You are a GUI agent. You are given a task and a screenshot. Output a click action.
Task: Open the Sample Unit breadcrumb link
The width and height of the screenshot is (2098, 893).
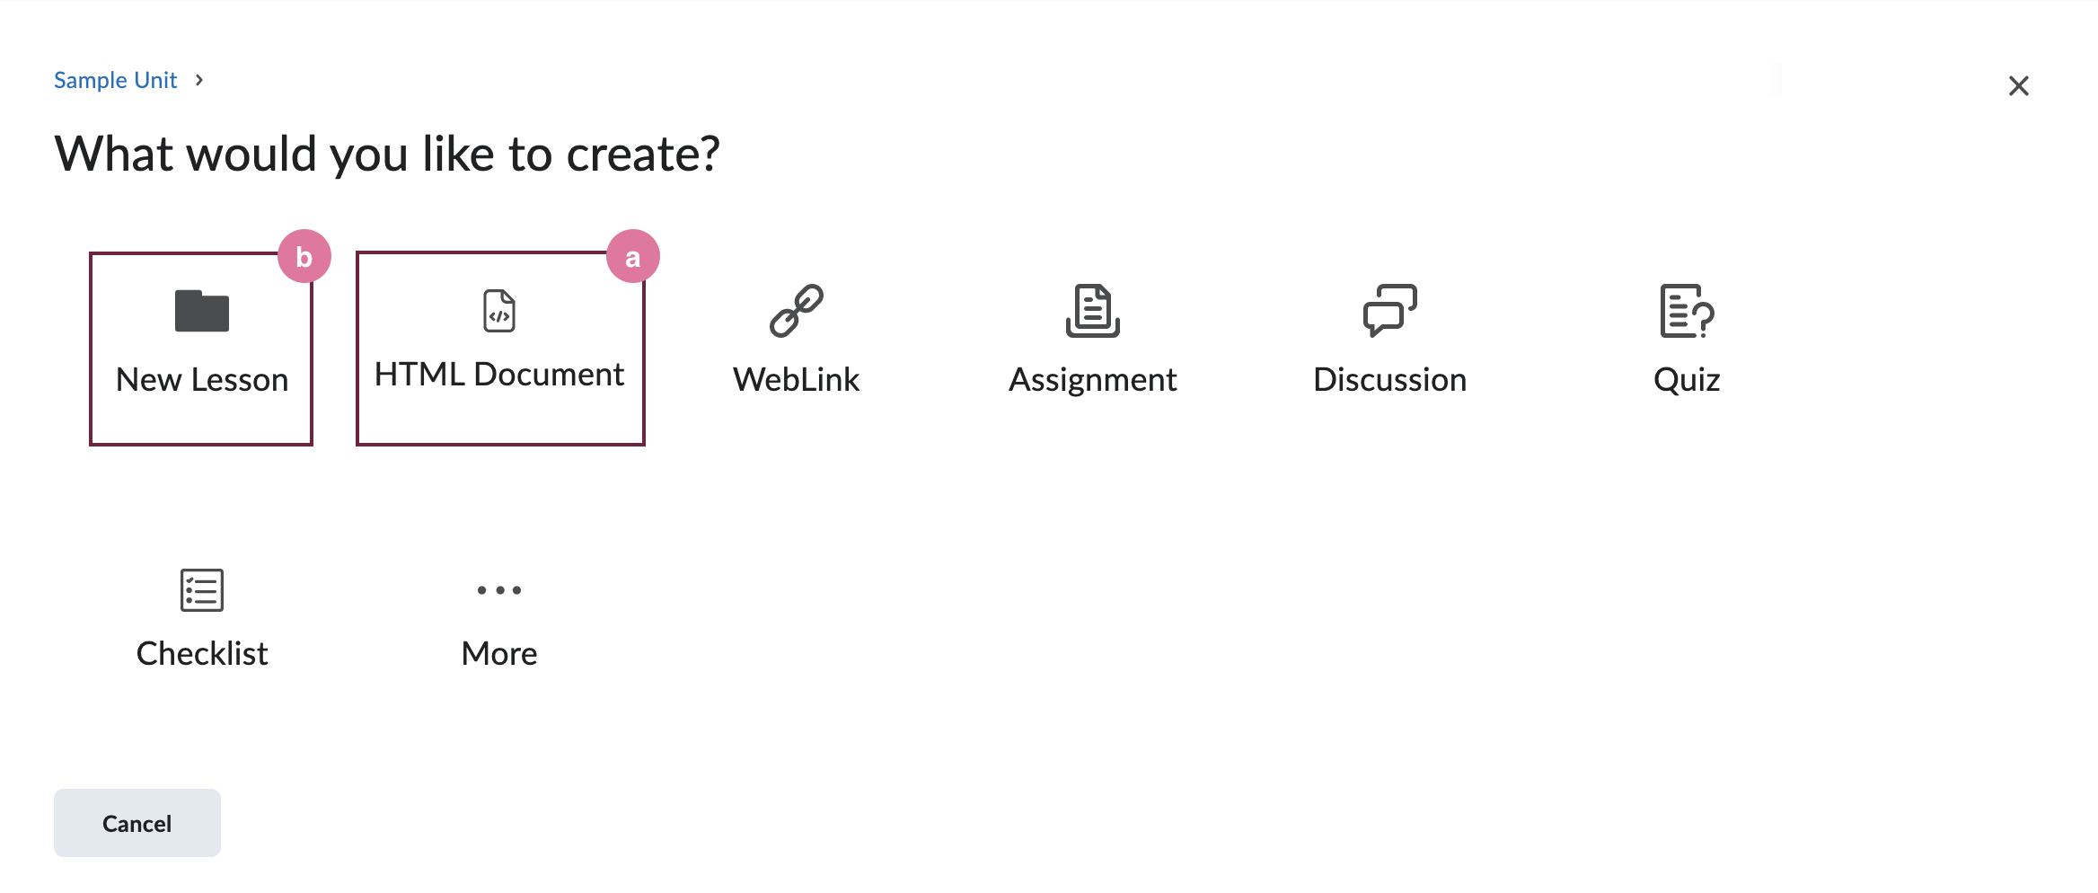115,79
